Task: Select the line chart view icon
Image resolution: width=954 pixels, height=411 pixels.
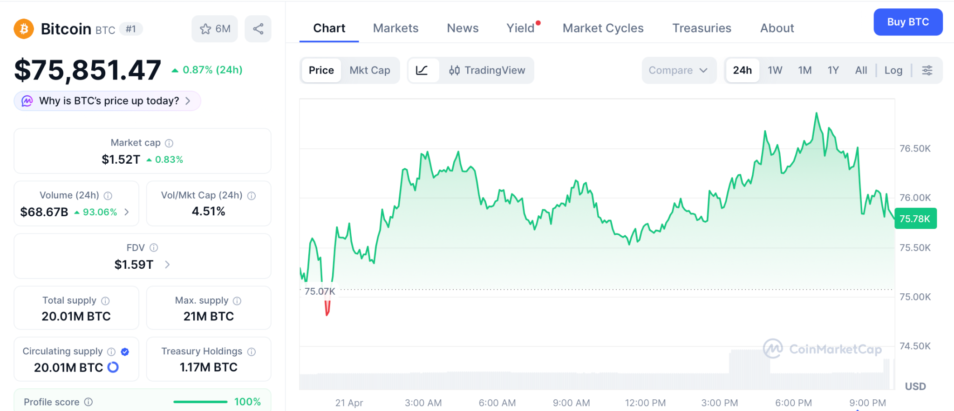Action: (422, 70)
